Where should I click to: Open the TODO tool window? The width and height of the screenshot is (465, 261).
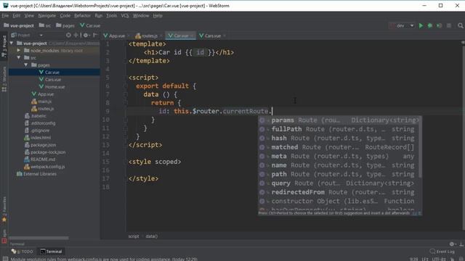(23, 252)
